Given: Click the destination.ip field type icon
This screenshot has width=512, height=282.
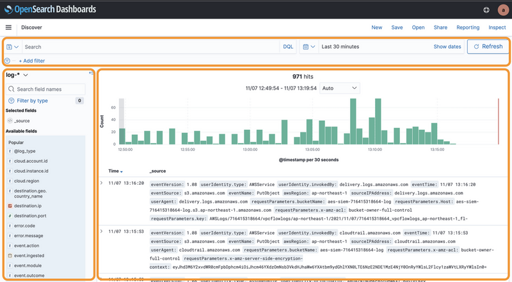Looking at the screenshot, I should coord(10,206).
